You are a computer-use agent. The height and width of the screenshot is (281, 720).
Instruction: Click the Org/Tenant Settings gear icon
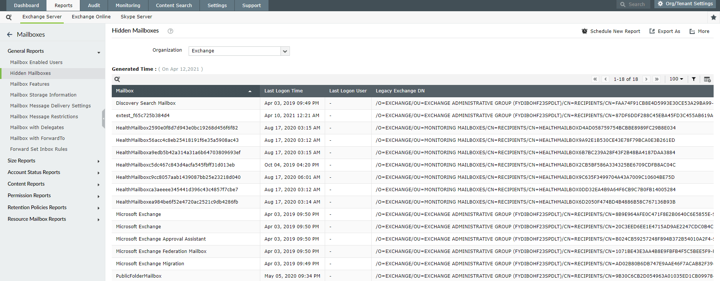point(660,4)
